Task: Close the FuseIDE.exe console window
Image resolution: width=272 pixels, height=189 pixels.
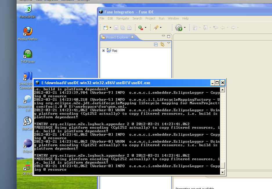Action: (223, 83)
